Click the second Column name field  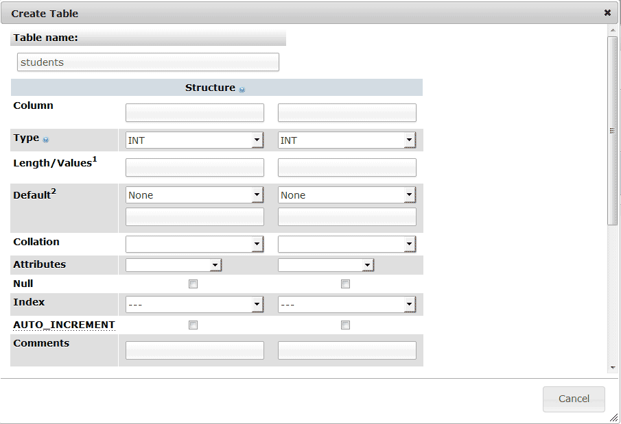tap(347, 113)
